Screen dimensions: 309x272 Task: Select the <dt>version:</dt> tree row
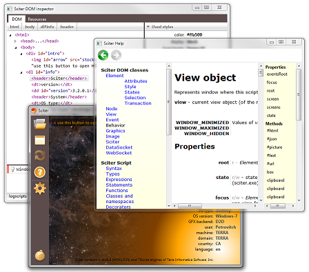52,85
